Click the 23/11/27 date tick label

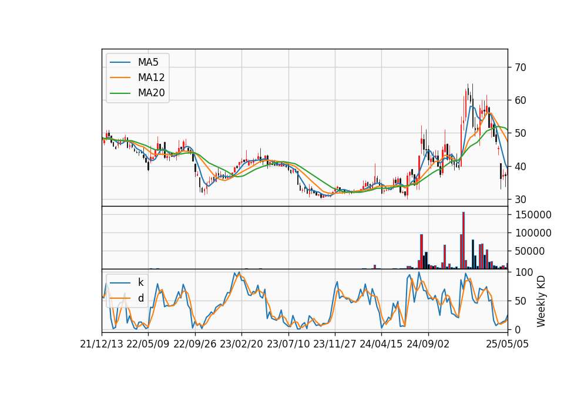[335, 344]
